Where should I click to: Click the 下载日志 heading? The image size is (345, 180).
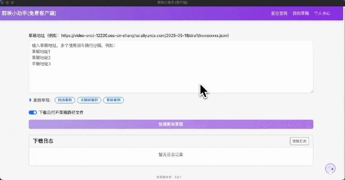coord(43,141)
